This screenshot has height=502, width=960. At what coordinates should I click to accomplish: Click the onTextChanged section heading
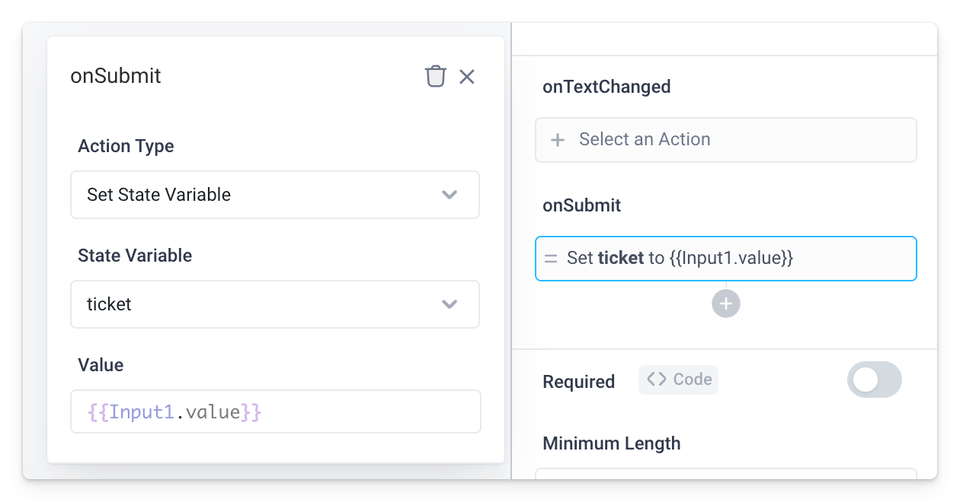click(606, 87)
